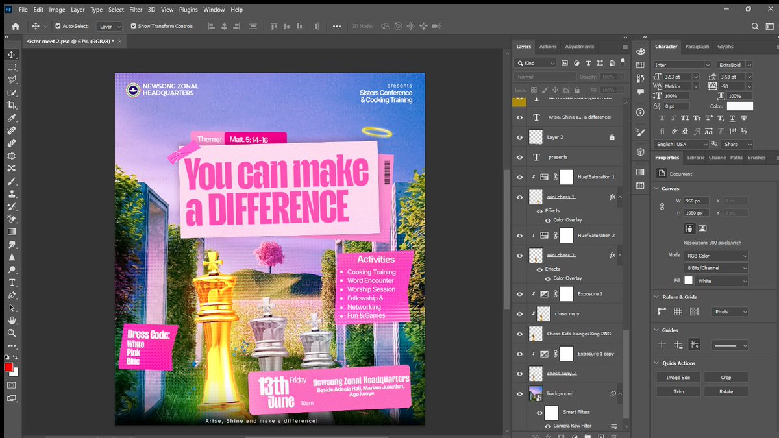Open the RGB Color mode dropdown
This screenshot has width=779, height=438.
point(716,256)
